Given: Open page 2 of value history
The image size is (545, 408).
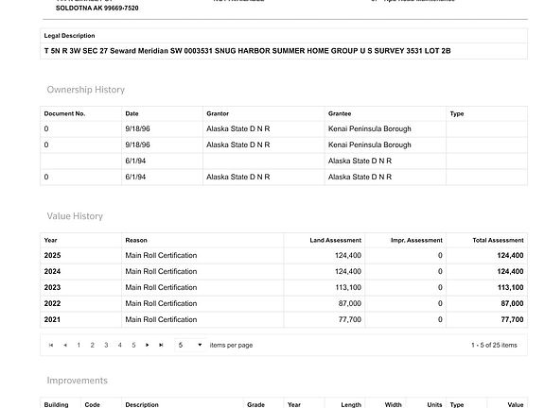Looking at the screenshot, I should pos(92,346).
